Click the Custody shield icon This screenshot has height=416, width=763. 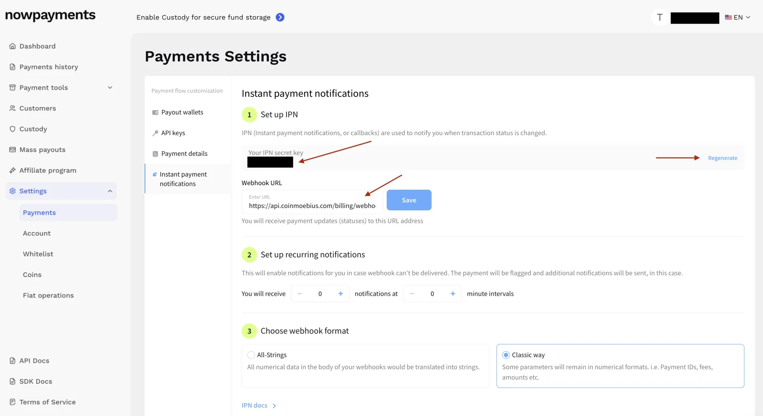[x=12, y=129]
